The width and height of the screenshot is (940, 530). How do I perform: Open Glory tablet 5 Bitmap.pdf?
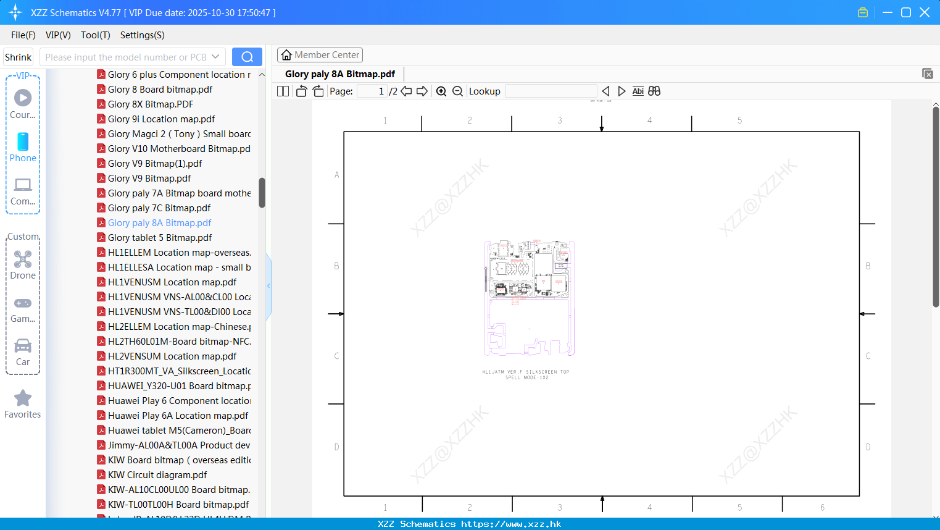pos(154,238)
